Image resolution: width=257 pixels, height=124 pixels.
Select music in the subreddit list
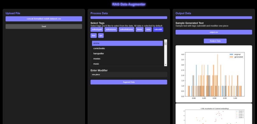click(x=127, y=64)
